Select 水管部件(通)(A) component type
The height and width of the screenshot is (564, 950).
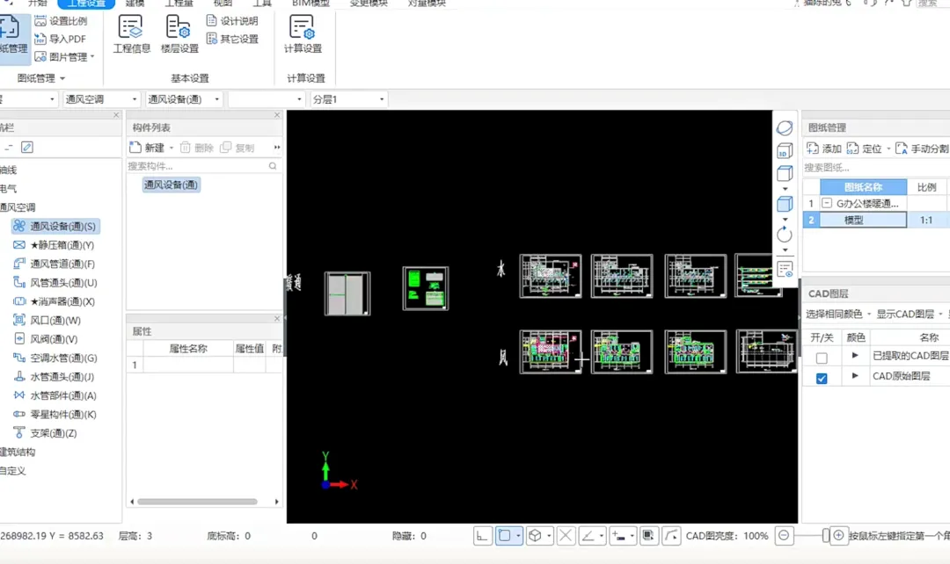click(x=55, y=395)
